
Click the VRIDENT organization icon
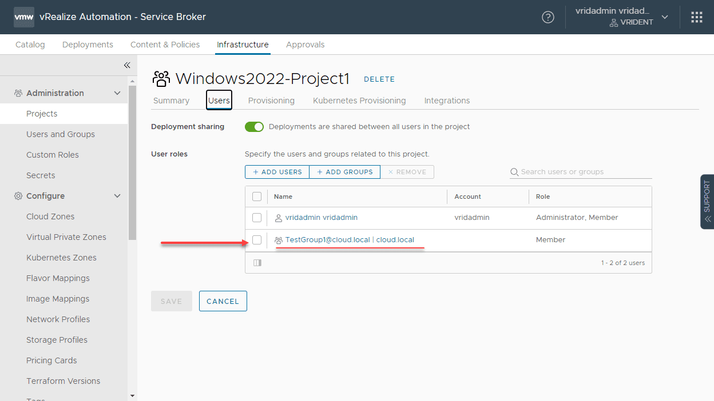coord(614,23)
